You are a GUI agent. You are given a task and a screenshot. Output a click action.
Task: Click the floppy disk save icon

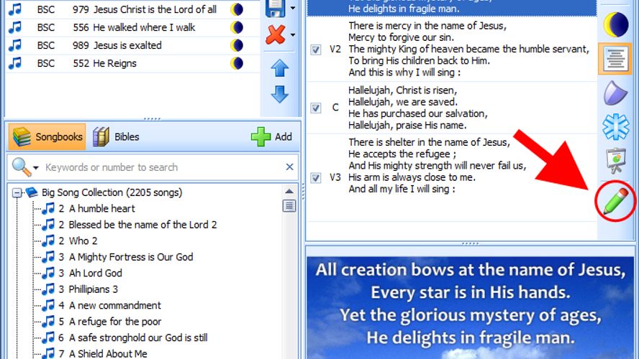tap(276, 8)
